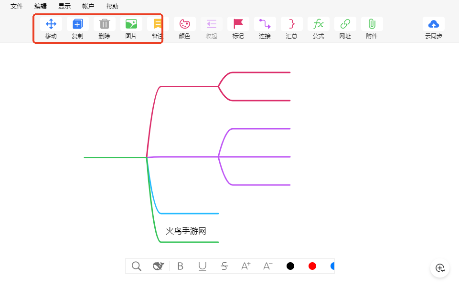Open search with magnifier icon
The image size is (459, 287).
point(137,266)
